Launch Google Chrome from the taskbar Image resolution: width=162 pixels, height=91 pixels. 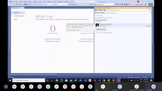pos(104,80)
